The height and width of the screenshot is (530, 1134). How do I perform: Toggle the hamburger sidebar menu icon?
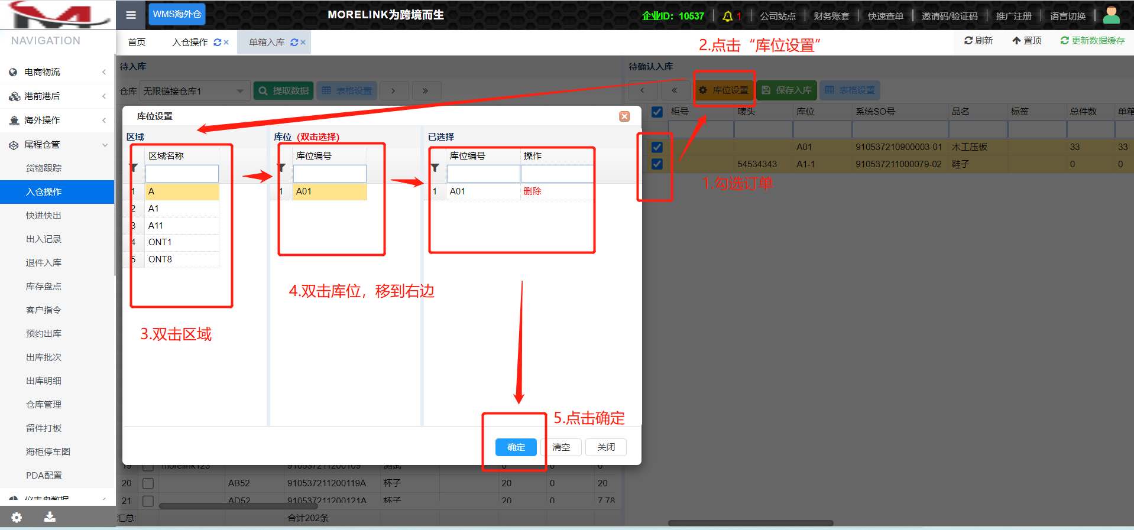131,15
